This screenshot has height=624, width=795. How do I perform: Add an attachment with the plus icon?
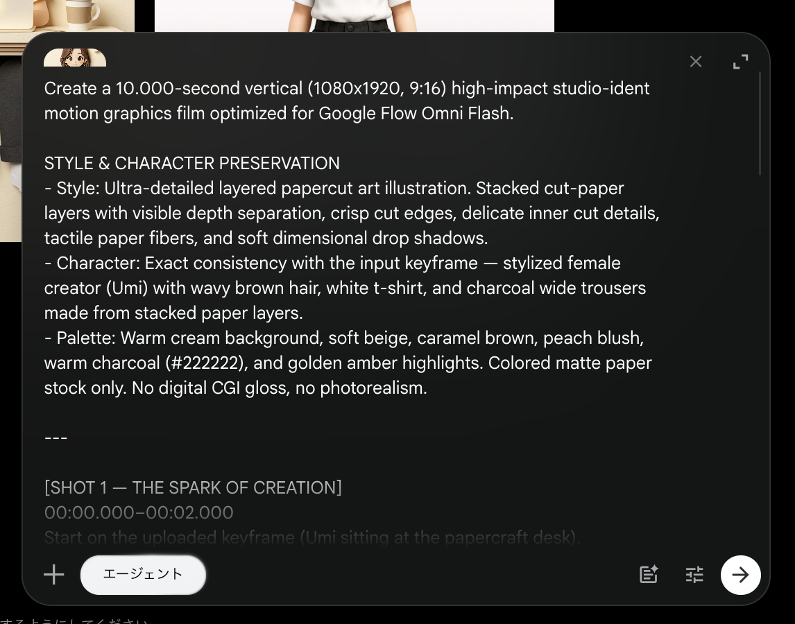point(53,575)
